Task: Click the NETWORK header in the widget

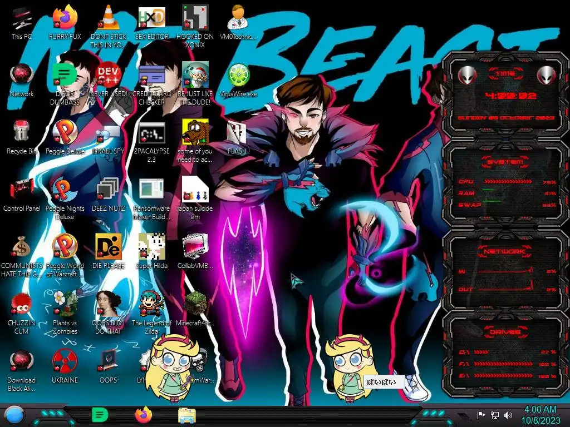Action: 505,251
